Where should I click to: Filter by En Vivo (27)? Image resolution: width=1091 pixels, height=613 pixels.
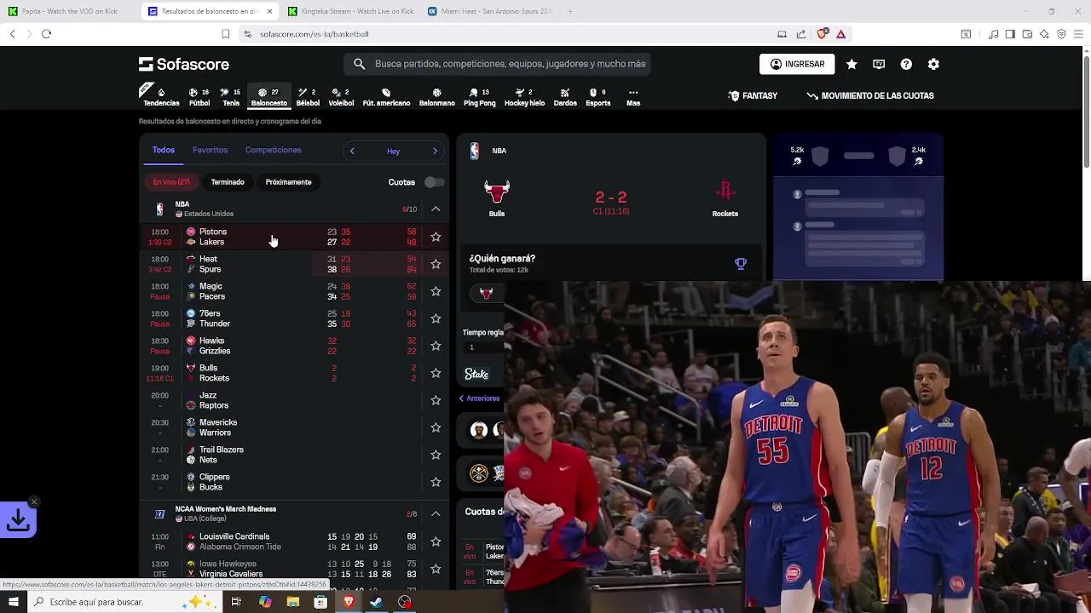coord(171,182)
